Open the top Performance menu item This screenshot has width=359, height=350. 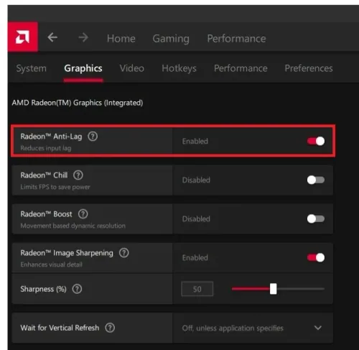click(236, 38)
